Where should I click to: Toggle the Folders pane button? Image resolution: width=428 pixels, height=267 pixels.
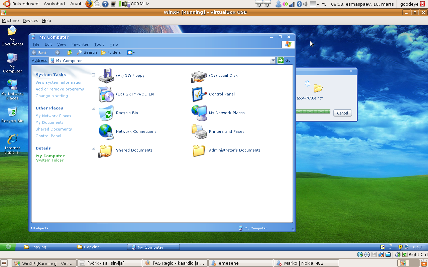coord(111,52)
